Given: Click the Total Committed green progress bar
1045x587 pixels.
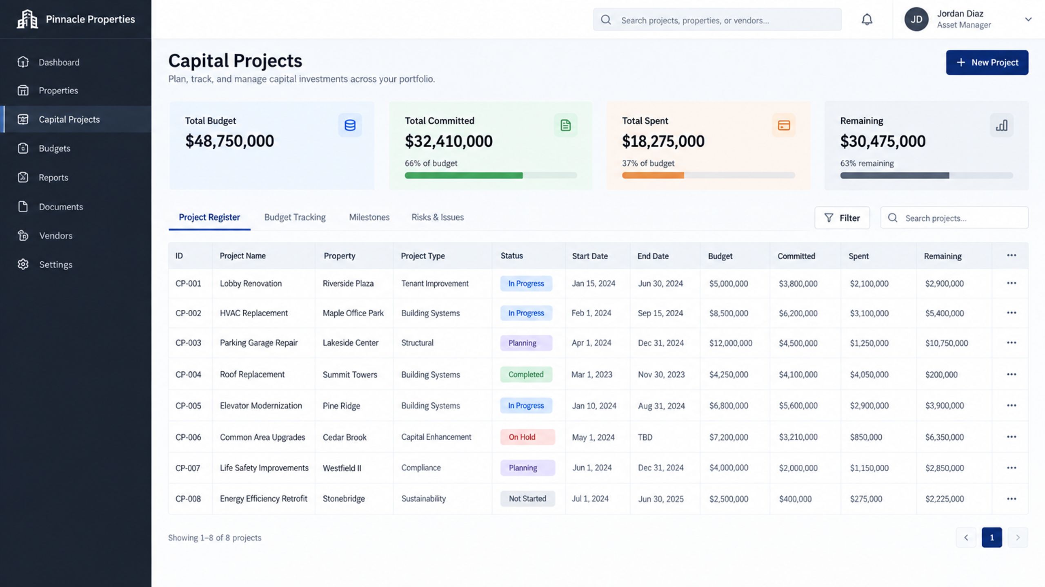Looking at the screenshot, I should pos(491,175).
